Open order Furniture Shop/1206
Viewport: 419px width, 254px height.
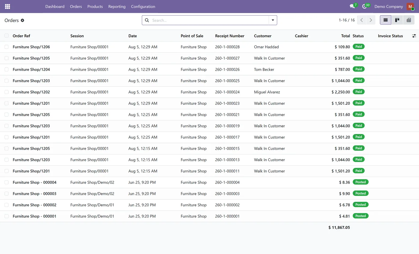click(x=31, y=47)
